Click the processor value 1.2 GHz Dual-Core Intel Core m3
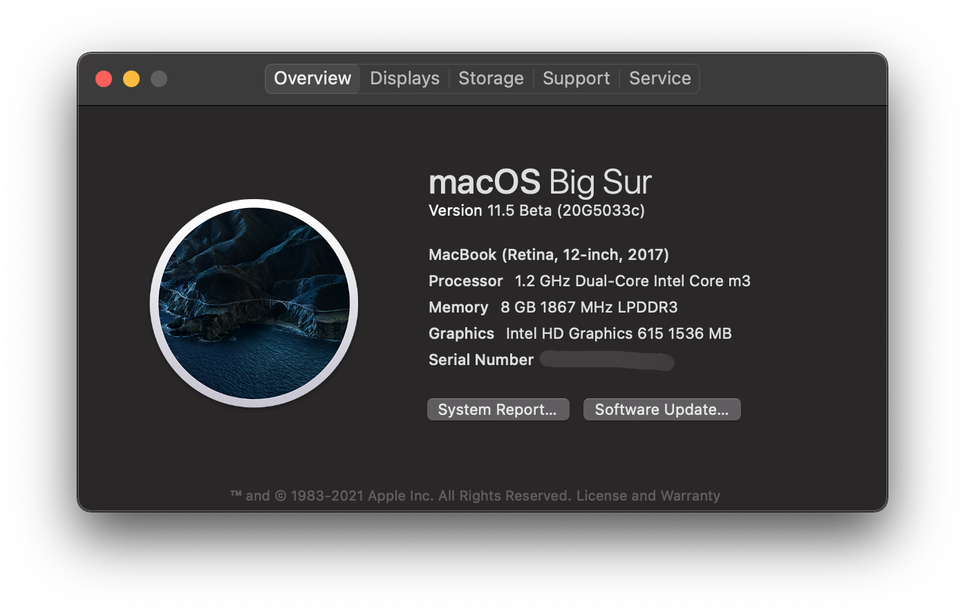 pos(633,281)
